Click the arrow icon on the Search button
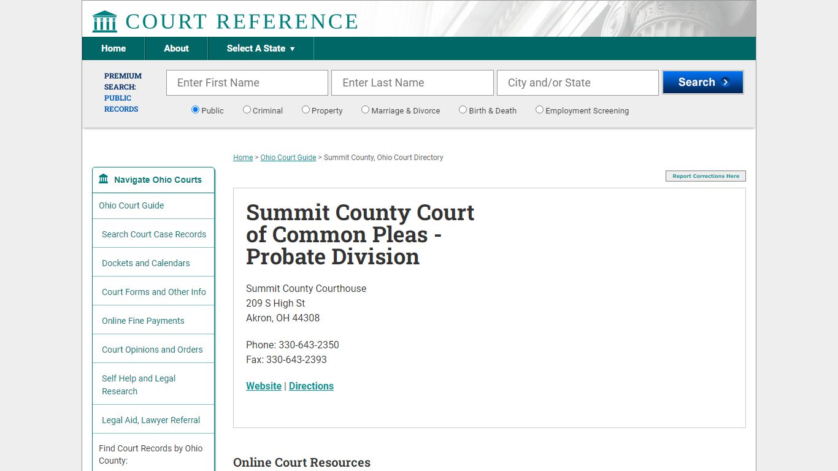Screen dimensions: 838x471 tap(725, 82)
